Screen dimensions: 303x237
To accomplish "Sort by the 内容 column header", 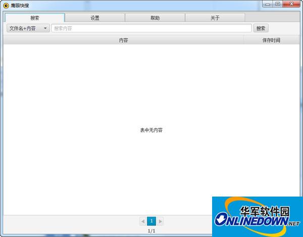I will tap(123, 40).
